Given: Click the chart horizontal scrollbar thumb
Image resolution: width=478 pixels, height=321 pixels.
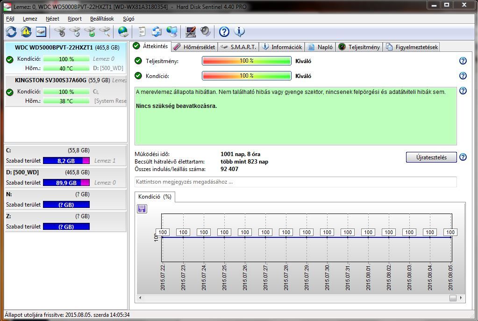Looking at the screenshot, I should 453,298.
